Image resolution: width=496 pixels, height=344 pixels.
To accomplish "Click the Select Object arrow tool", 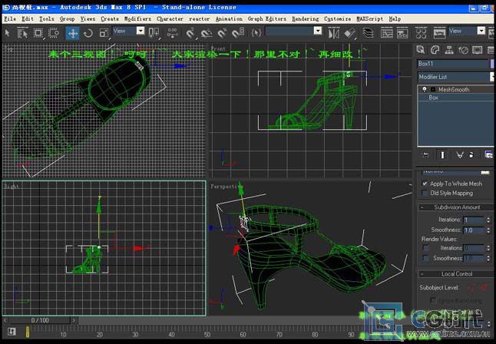I will coord(8,33).
